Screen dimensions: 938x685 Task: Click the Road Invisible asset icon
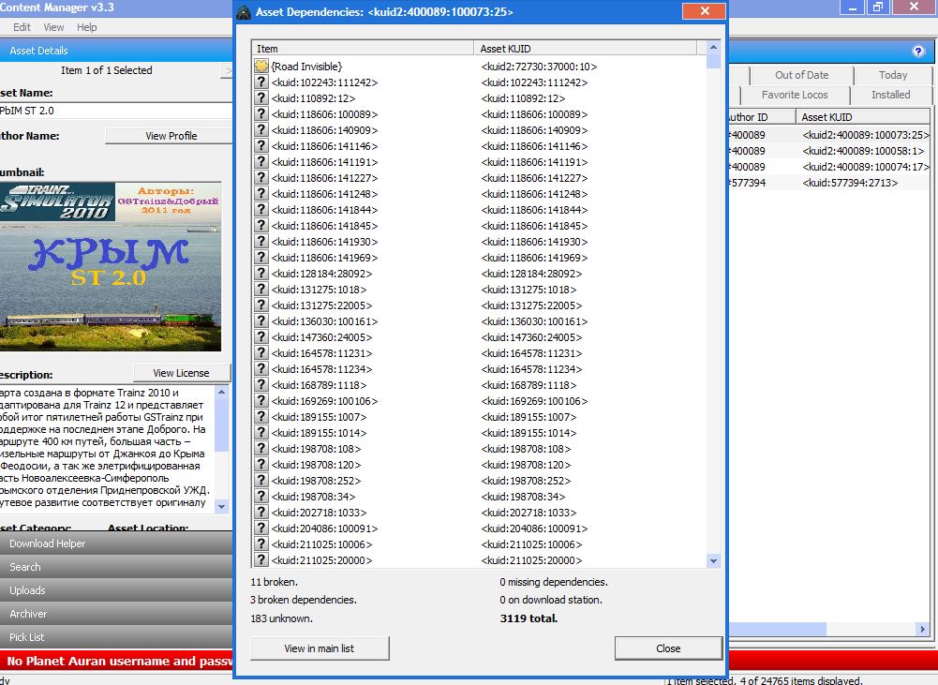[x=261, y=66]
